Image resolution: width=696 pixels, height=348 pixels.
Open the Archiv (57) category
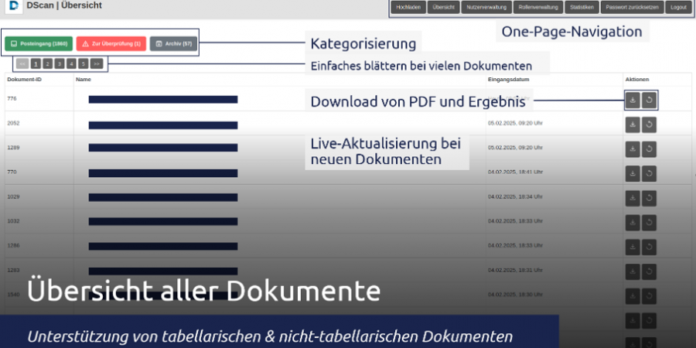tap(173, 44)
